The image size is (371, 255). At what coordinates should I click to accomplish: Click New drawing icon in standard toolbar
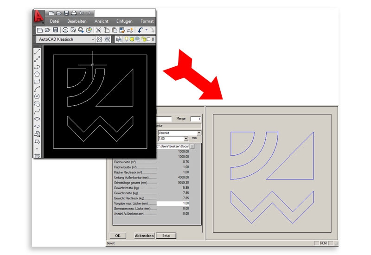pos(40,30)
